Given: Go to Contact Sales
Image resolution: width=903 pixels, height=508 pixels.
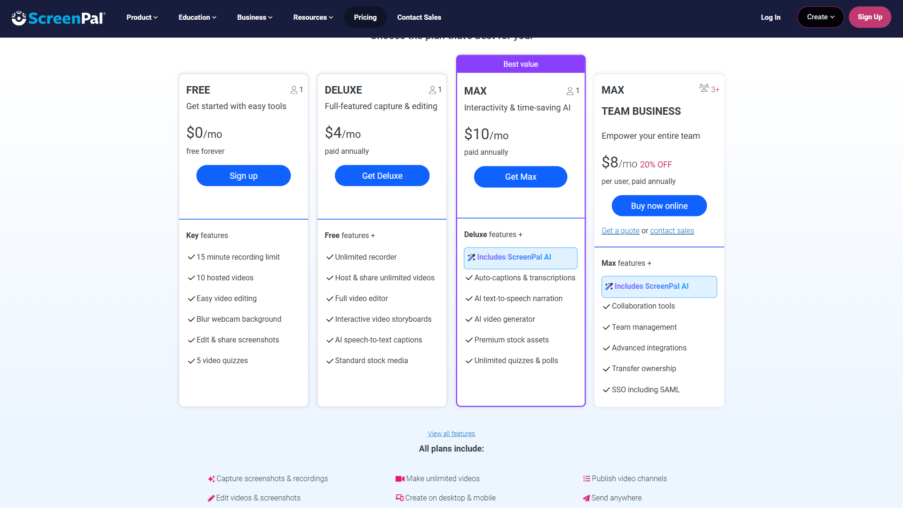Looking at the screenshot, I should coord(419,17).
